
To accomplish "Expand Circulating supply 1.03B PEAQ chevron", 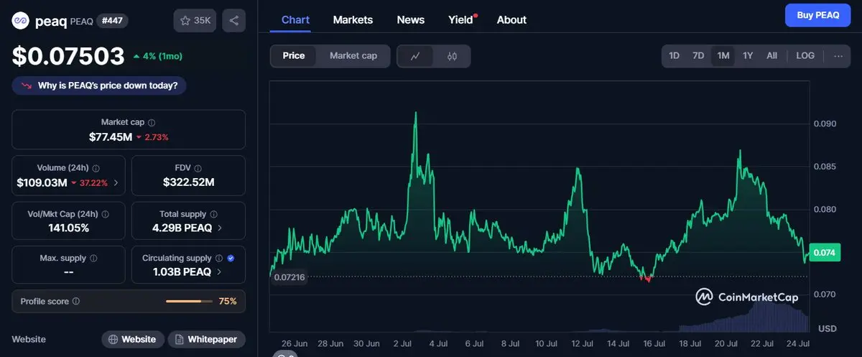I will 219,272.
